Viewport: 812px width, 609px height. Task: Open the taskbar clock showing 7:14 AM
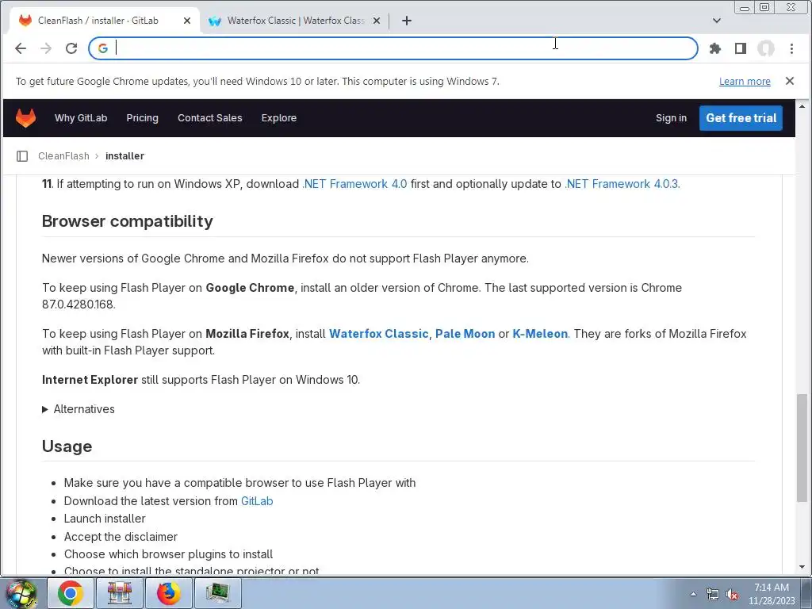point(772,594)
